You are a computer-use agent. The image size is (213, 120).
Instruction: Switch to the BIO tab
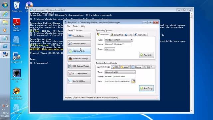pos(146,67)
